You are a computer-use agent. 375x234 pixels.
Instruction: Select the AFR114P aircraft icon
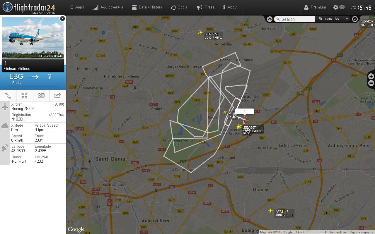(x=271, y=211)
